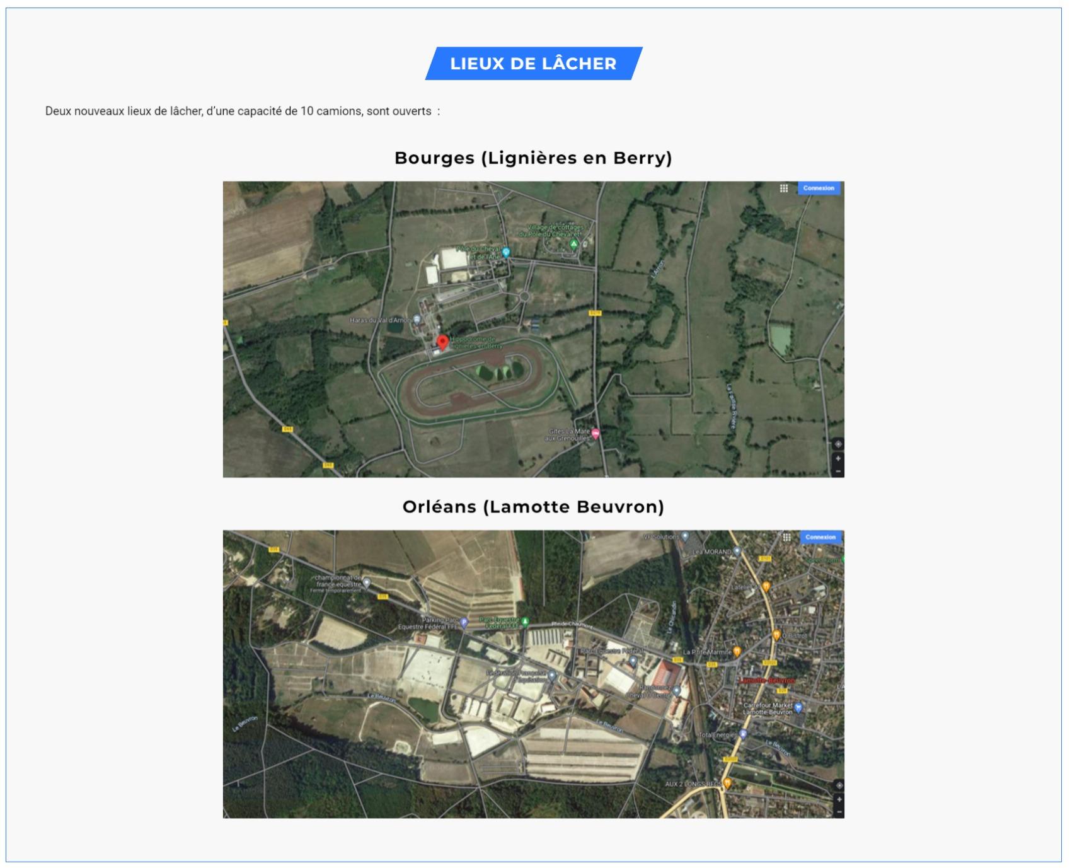The image size is (1070, 868).
Task: Click Connexion button on the Orléans map
Action: (820, 538)
